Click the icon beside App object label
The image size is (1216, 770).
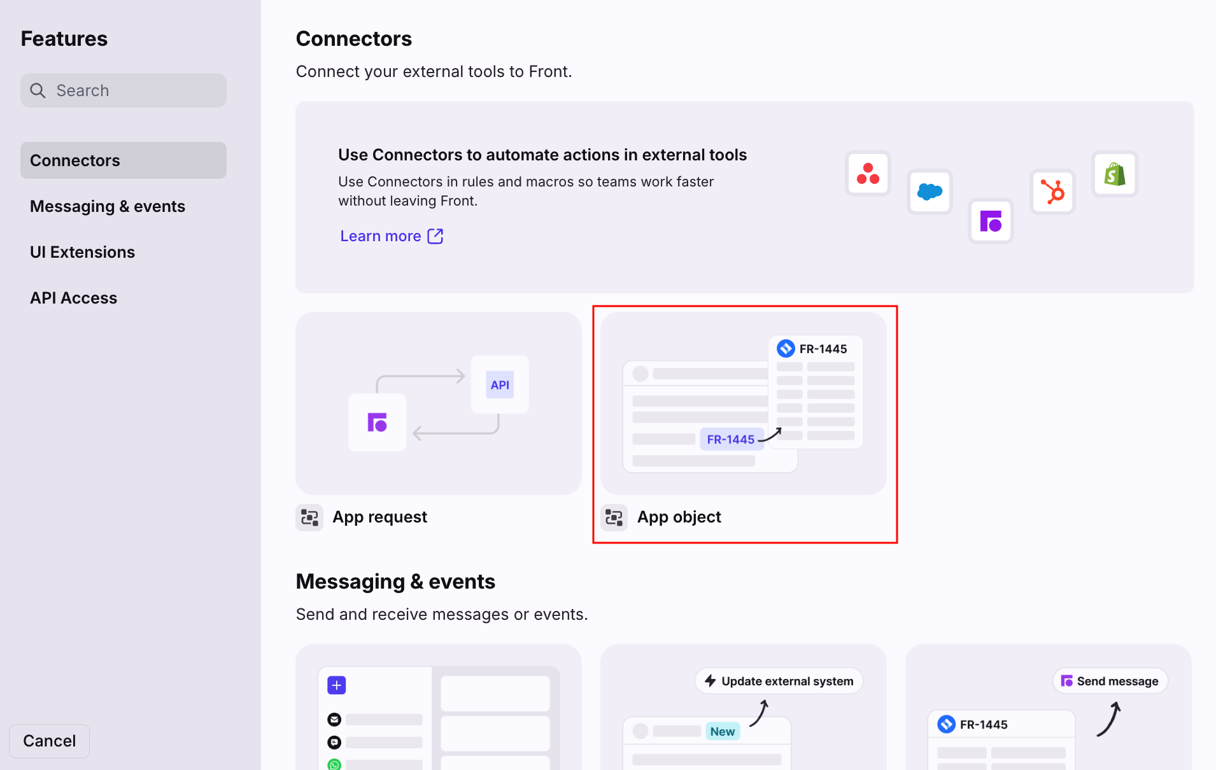[x=614, y=517]
